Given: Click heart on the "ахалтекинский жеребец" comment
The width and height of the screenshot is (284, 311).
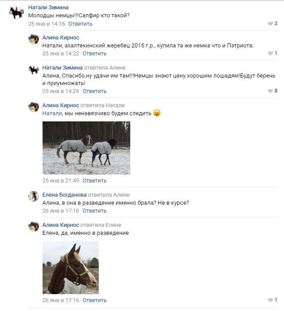Looking at the screenshot, I should 270,54.
